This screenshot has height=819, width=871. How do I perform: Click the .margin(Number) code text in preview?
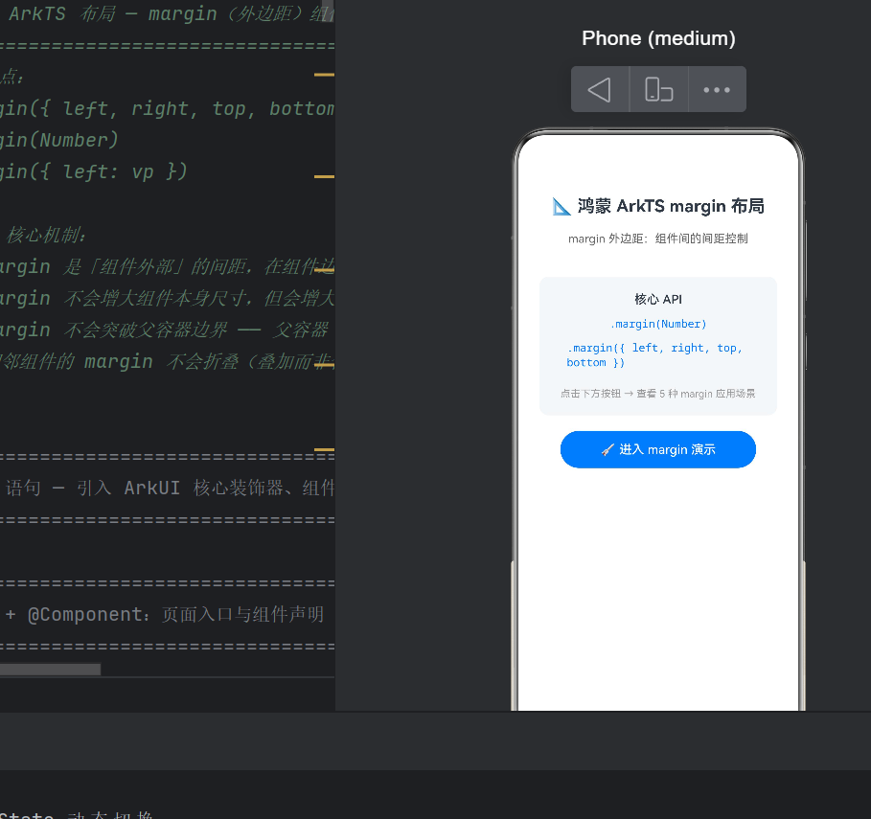(658, 325)
